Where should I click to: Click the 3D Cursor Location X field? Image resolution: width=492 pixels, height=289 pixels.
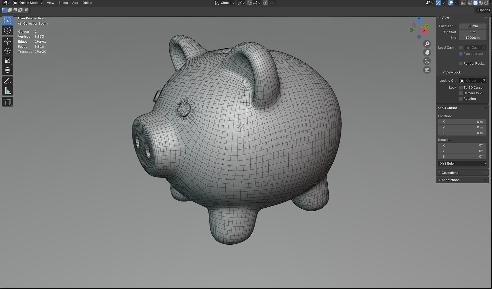click(462, 122)
